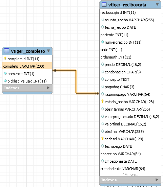
Task: Click the diamond icon beside picklist_valueid
Action: [x=5, y=81]
